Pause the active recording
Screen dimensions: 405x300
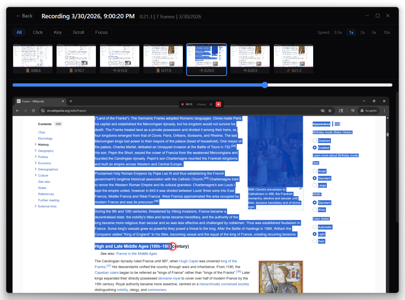tap(211, 104)
